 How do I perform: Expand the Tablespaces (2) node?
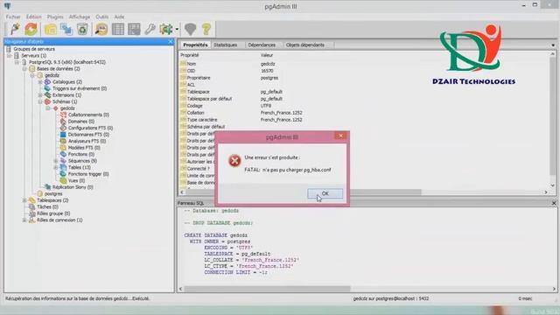(x=24, y=200)
